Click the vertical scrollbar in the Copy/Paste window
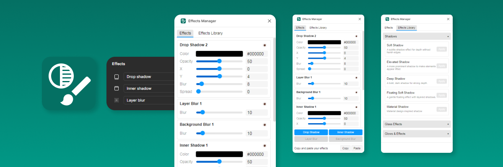The width and height of the screenshot is (503, 167). (363, 60)
